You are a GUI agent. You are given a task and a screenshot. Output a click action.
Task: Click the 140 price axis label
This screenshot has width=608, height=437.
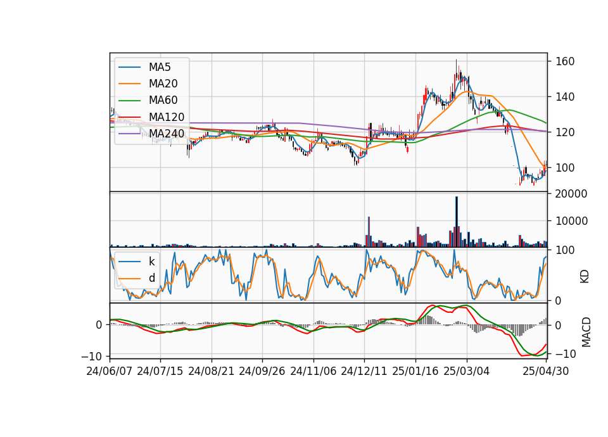(x=565, y=96)
